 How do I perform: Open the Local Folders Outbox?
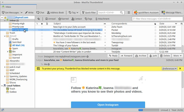pyautogui.click(x=13, y=92)
